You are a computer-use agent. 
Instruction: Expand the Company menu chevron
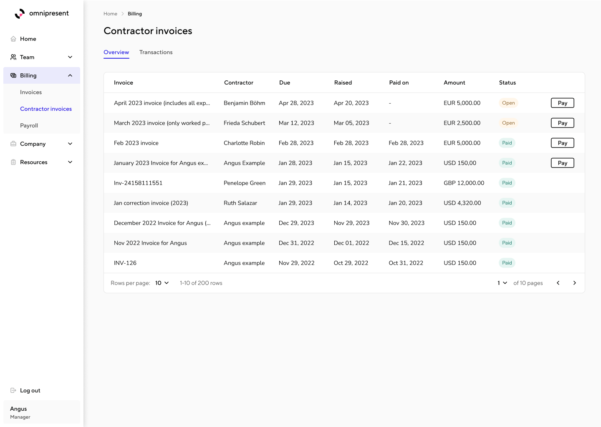click(70, 144)
